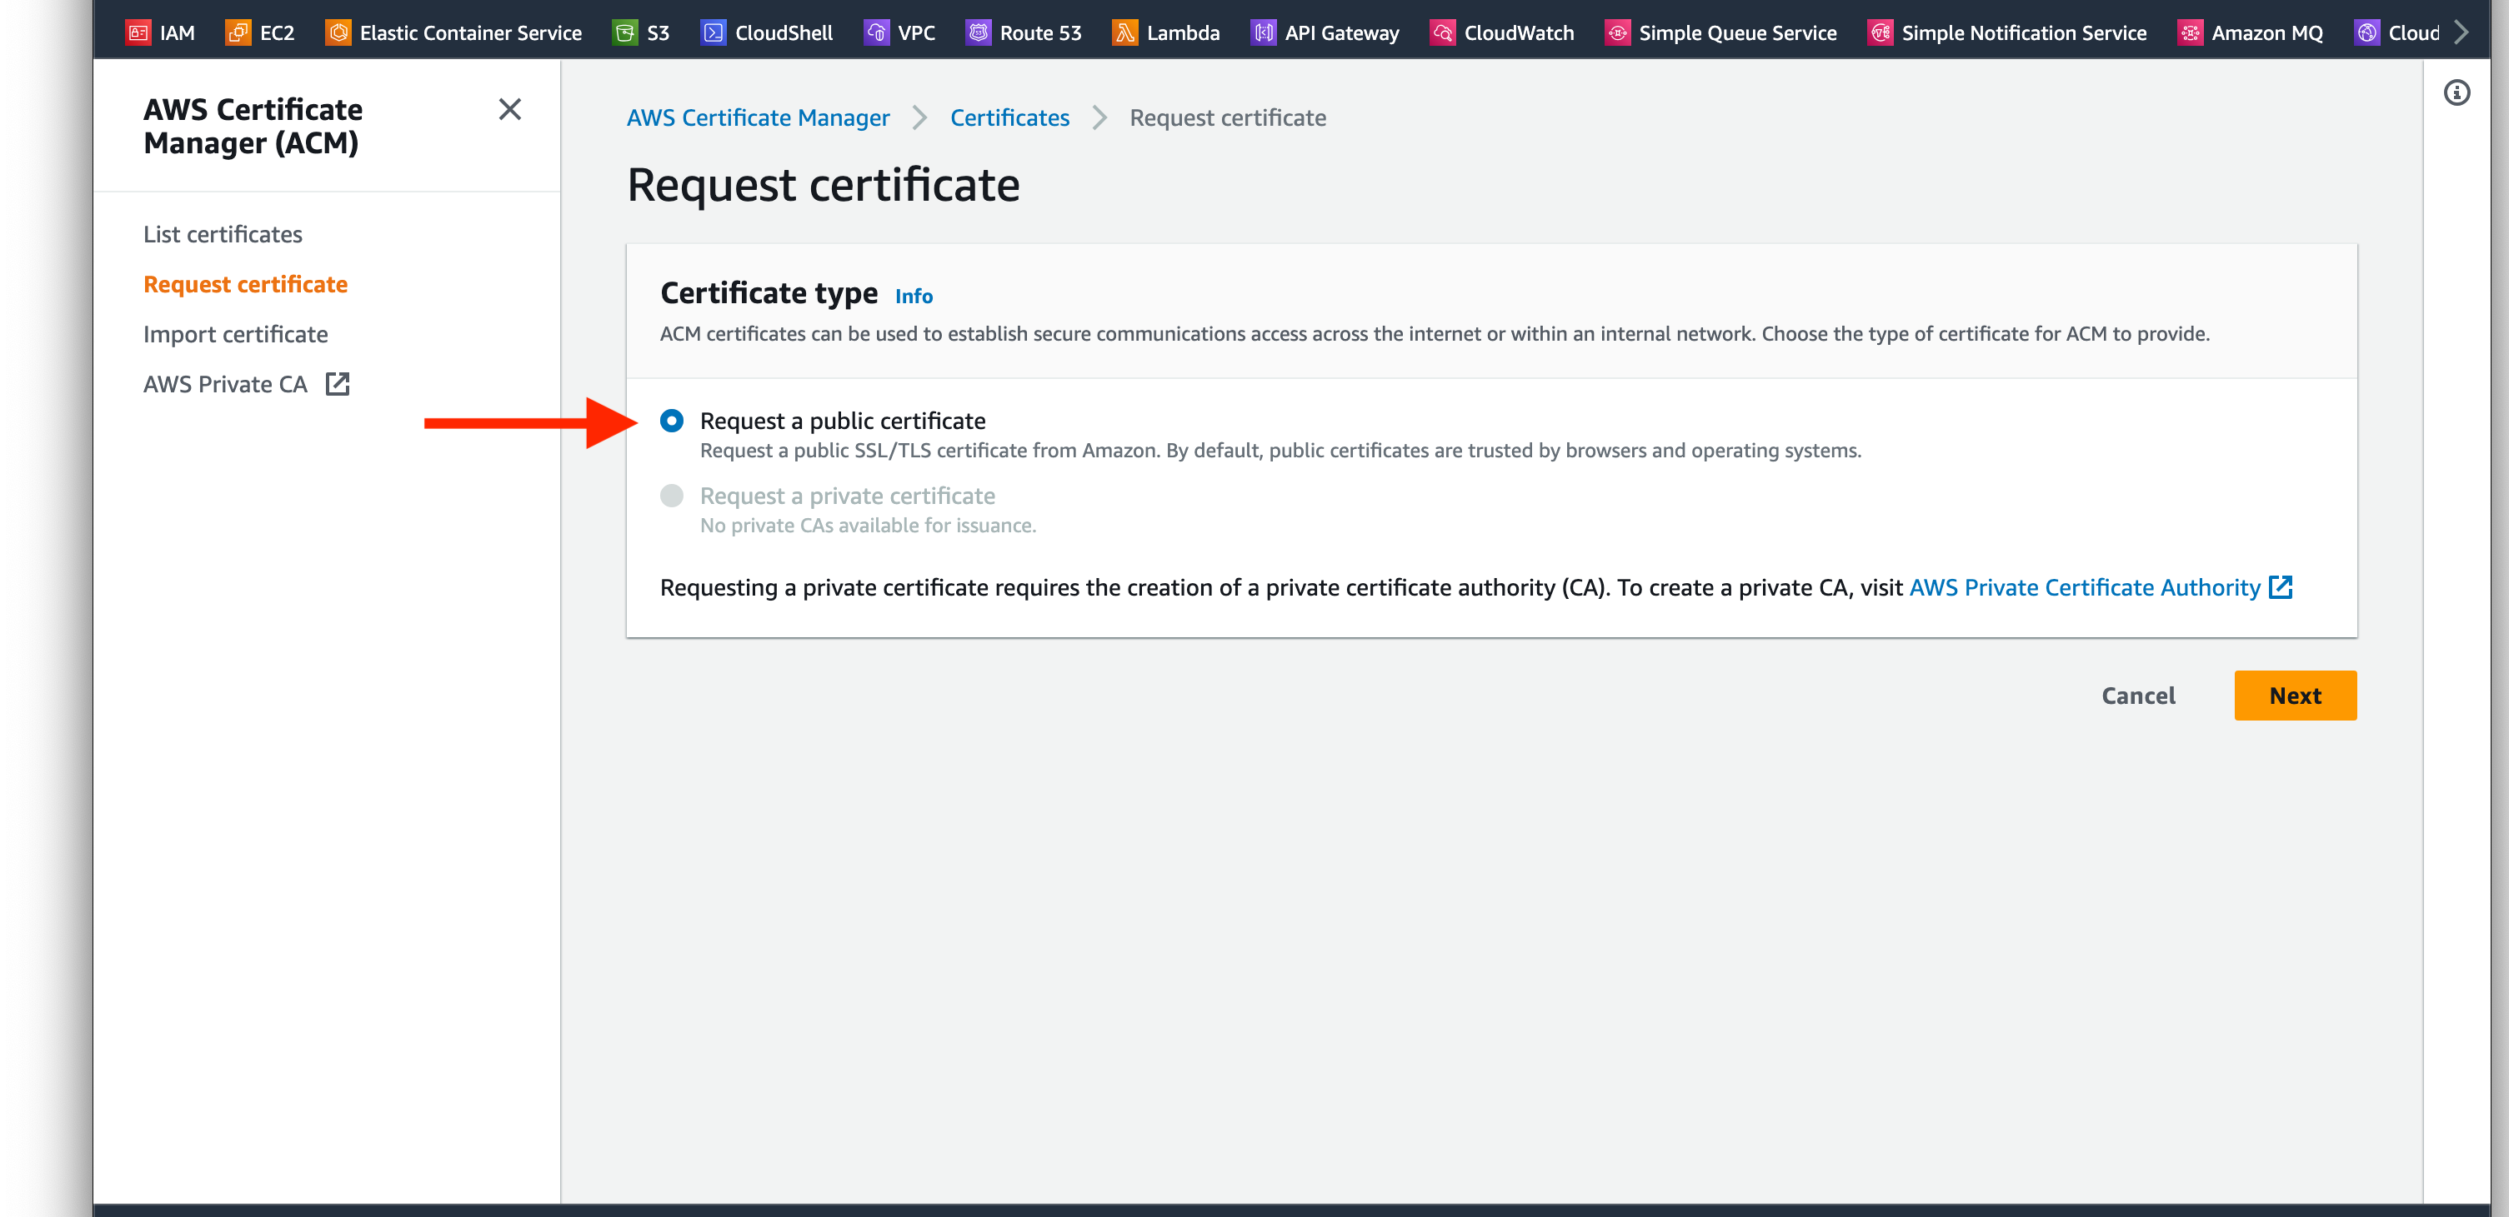The width and height of the screenshot is (2509, 1217).
Task: Select Request a public certificate radio
Action: (671, 421)
